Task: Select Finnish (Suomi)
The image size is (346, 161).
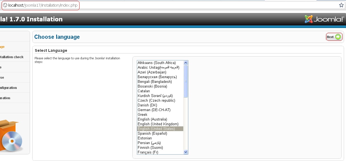Action: click(x=160, y=148)
